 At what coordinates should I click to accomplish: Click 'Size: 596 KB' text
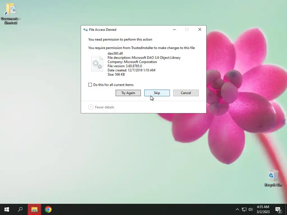pos(116,74)
